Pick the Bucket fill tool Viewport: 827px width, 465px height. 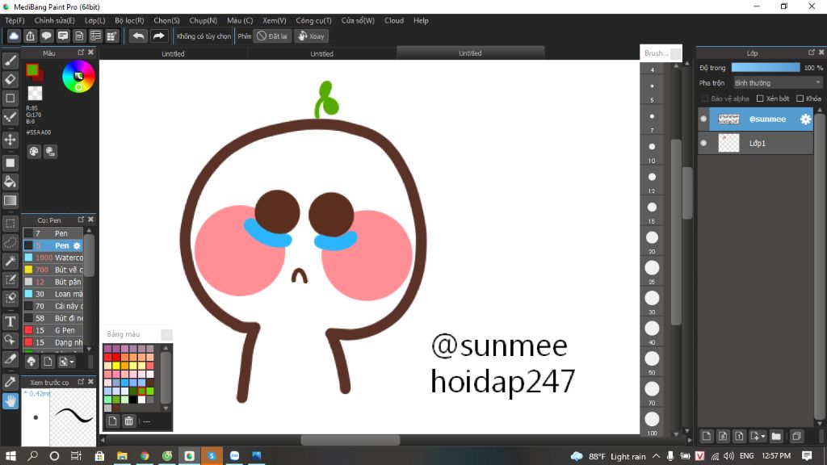pyautogui.click(x=10, y=182)
